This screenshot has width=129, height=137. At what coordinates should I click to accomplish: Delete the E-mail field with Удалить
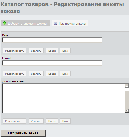click(x=36, y=74)
